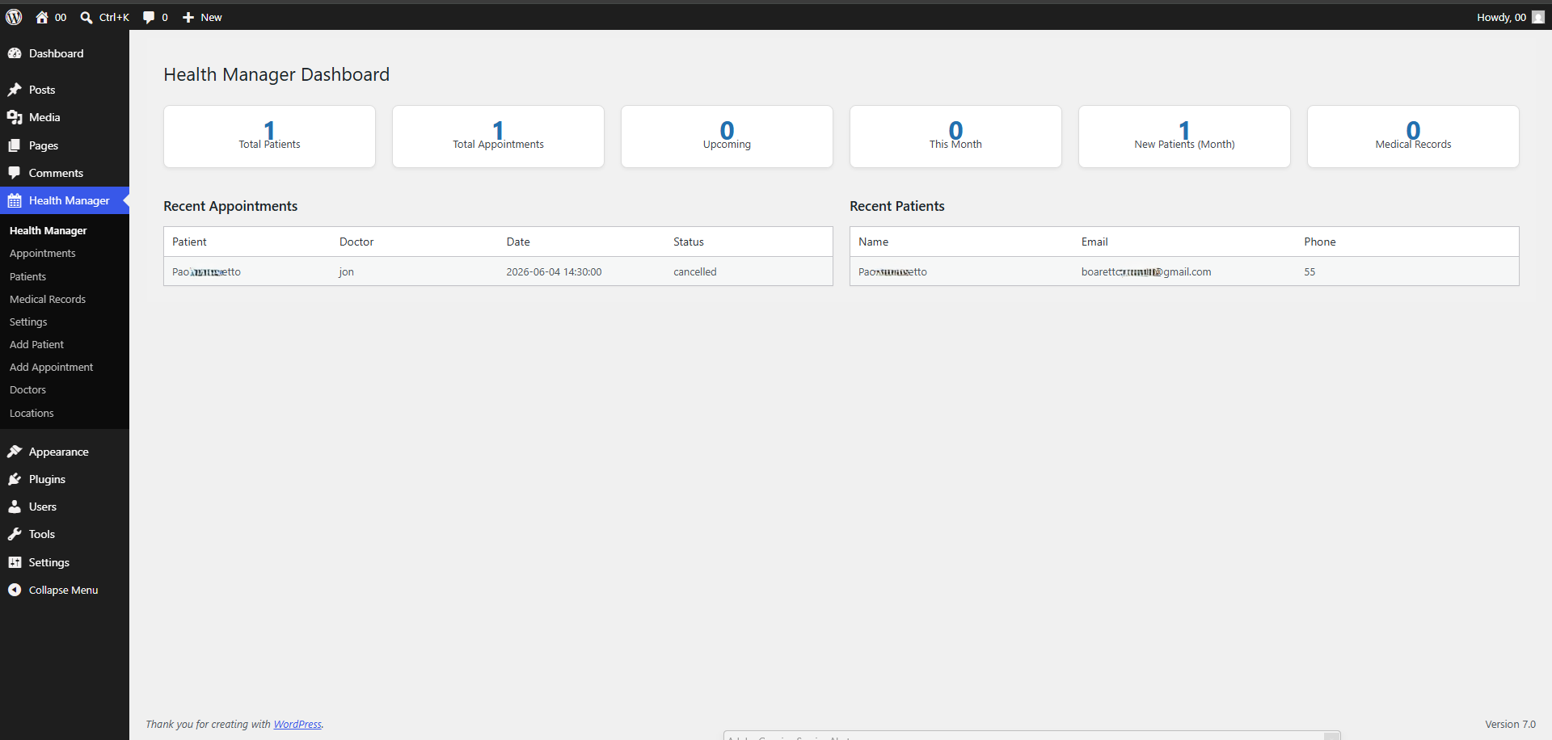Click the home icon for site 00
The width and height of the screenshot is (1552, 740).
[x=42, y=17]
